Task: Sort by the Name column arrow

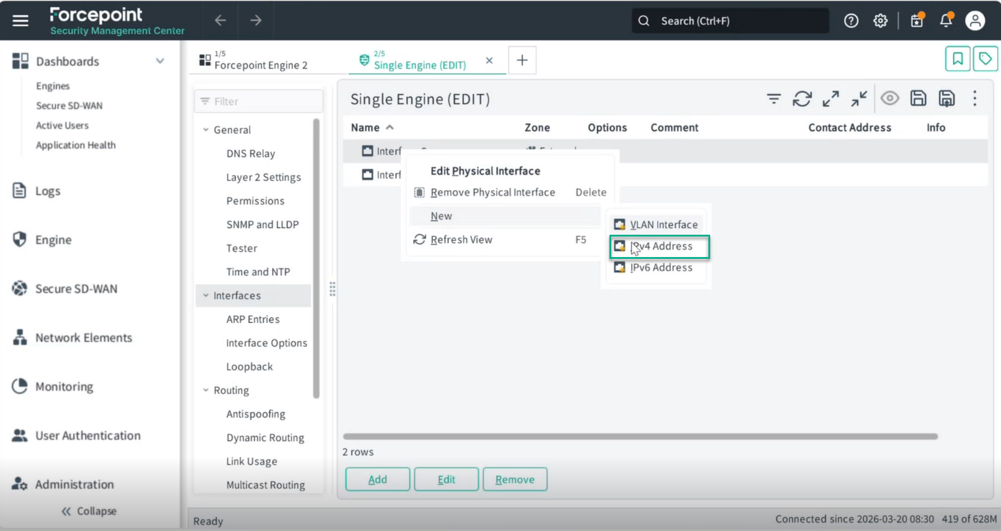Action: click(x=390, y=127)
